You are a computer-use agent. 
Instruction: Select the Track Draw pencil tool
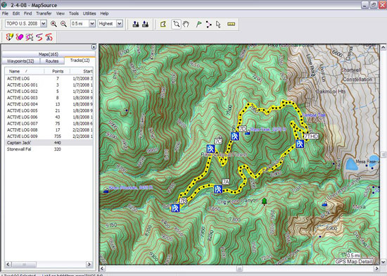10,37
